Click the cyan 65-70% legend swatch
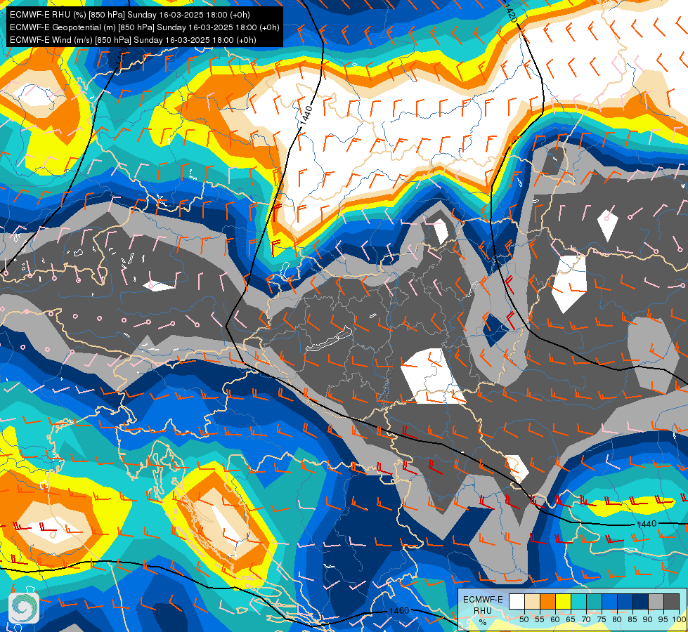The width and height of the screenshot is (688, 632). tap(578, 602)
